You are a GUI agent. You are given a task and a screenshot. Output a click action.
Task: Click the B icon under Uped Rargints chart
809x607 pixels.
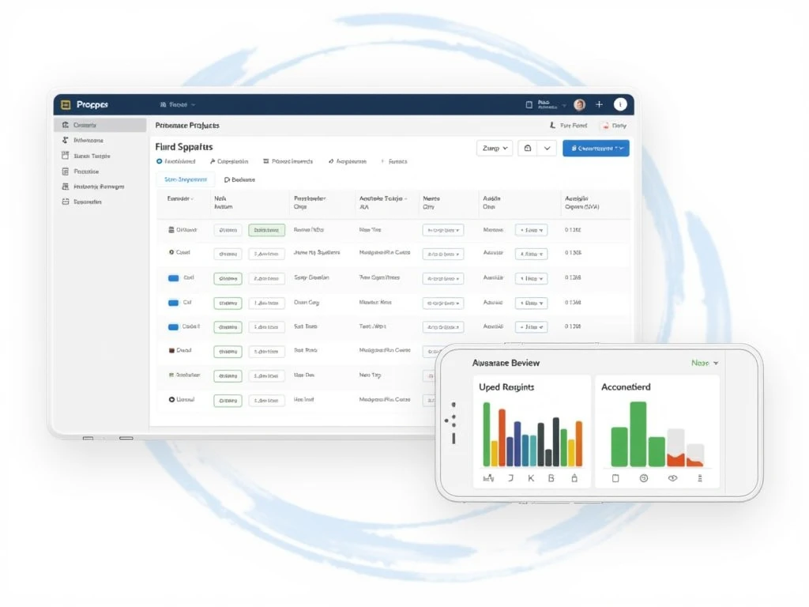[x=551, y=478]
